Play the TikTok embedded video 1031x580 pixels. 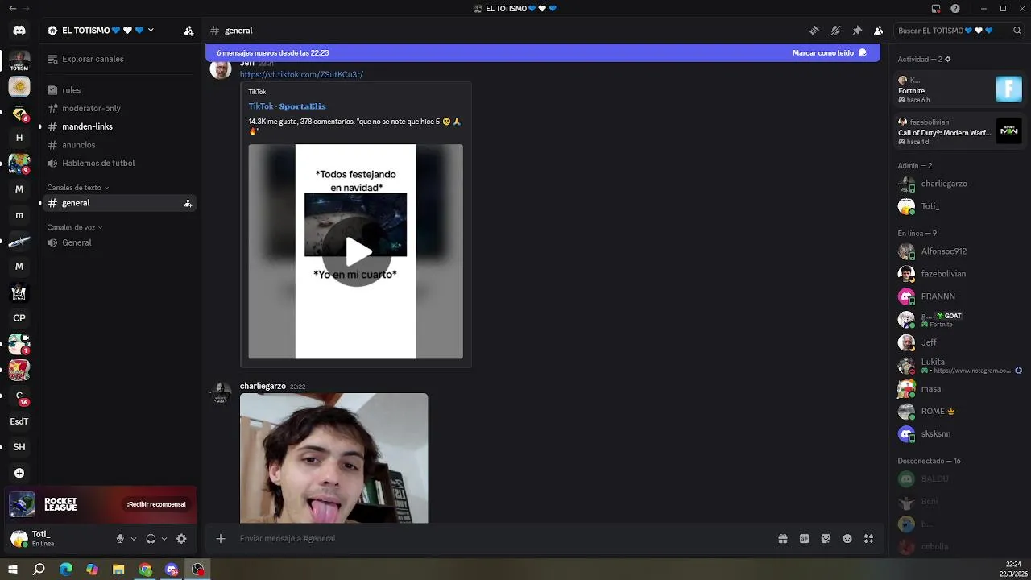pos(356,251)
